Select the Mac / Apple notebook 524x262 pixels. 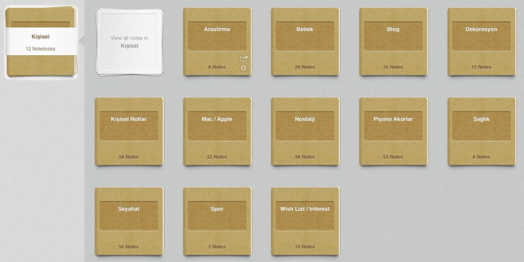pos(216,126)
